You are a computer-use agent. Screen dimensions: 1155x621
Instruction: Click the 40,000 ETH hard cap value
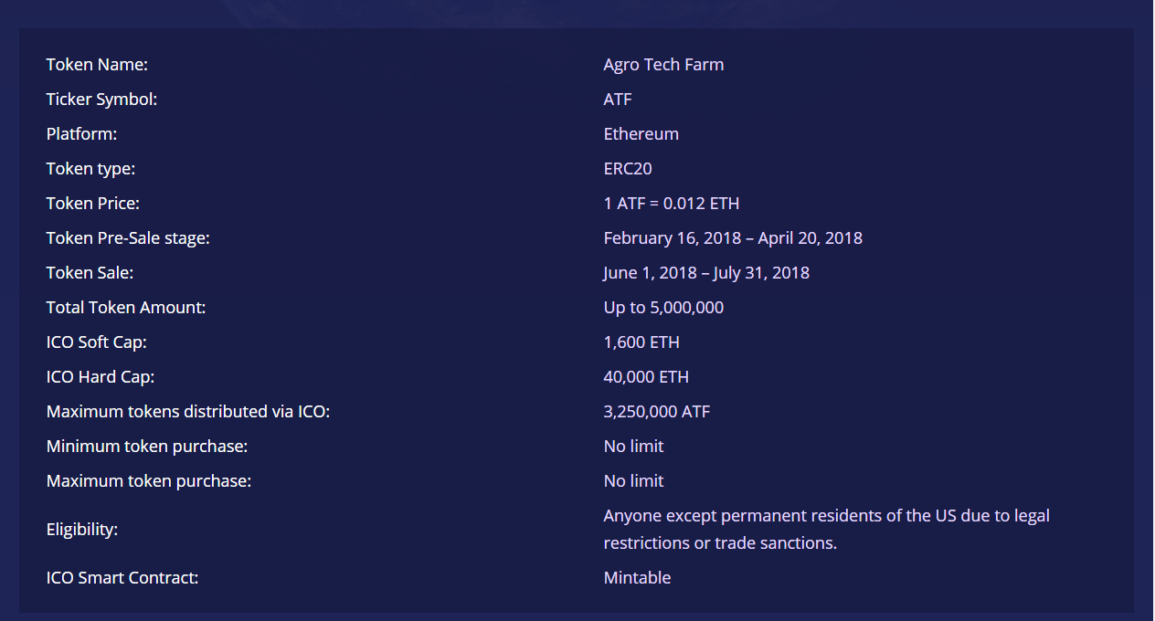(646, 377)
